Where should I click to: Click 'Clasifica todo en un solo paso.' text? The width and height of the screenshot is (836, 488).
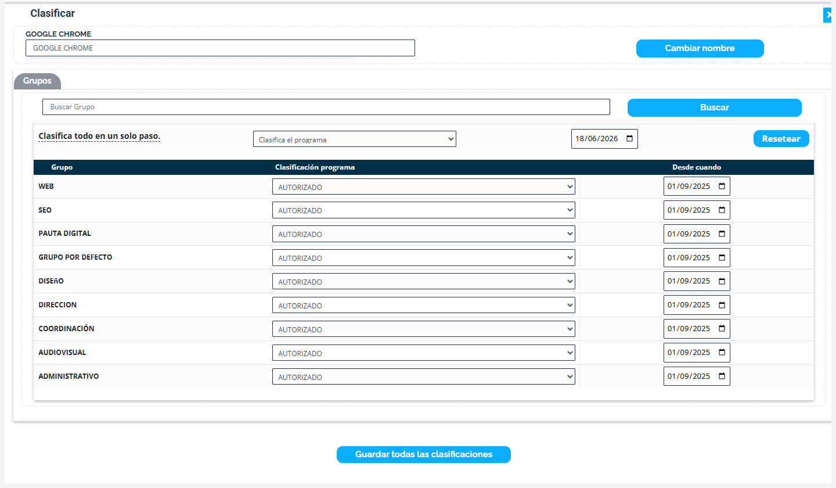(x=99, y=137)
